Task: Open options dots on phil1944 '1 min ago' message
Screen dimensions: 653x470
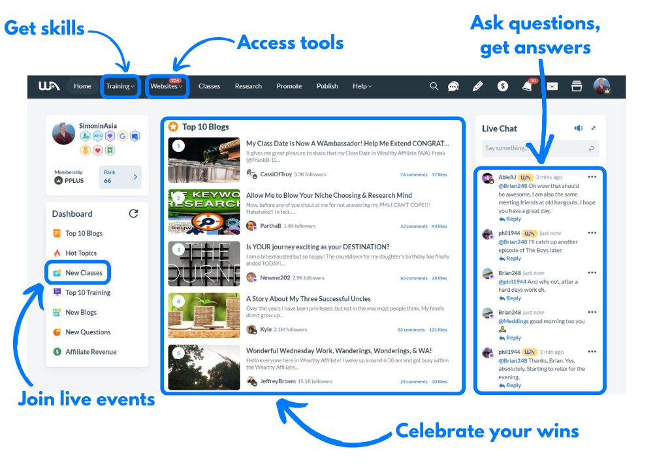Action: (592, 352)
